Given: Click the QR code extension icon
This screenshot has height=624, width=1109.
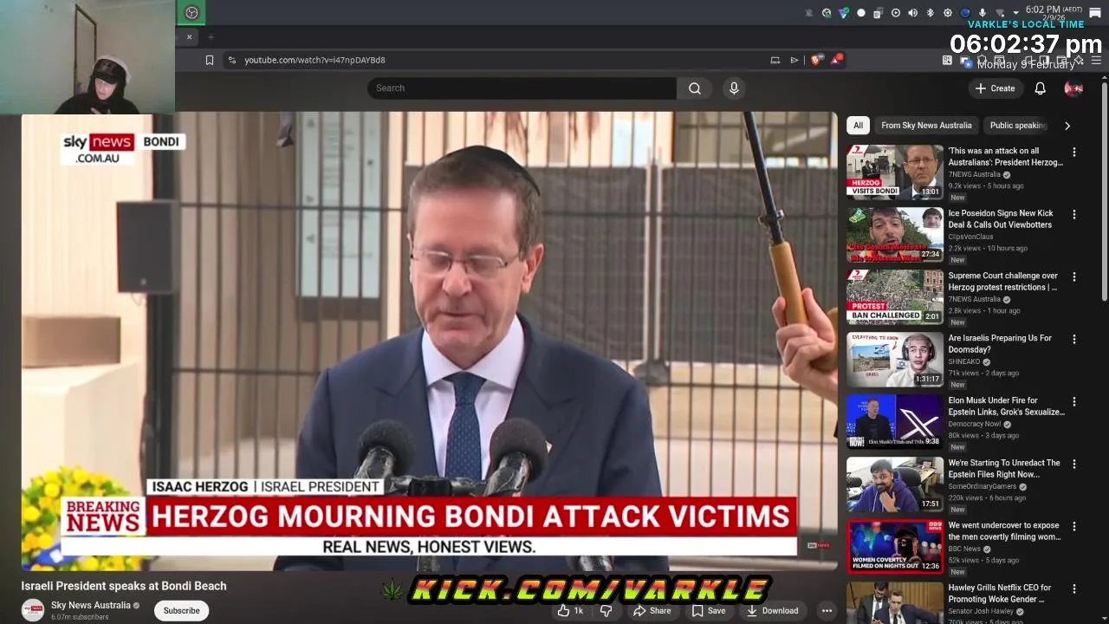Looking at the screenshot, I should tap(947, 60).
